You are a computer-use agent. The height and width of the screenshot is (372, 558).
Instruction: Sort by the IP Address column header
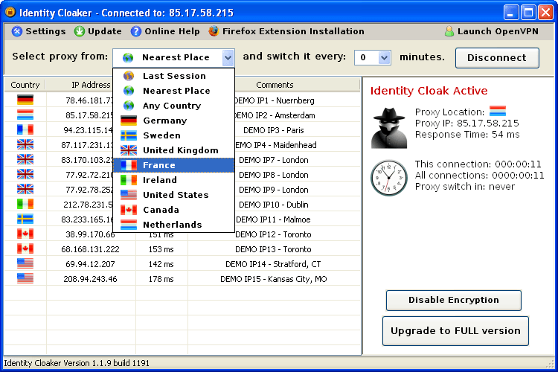[x=91, y=85]
